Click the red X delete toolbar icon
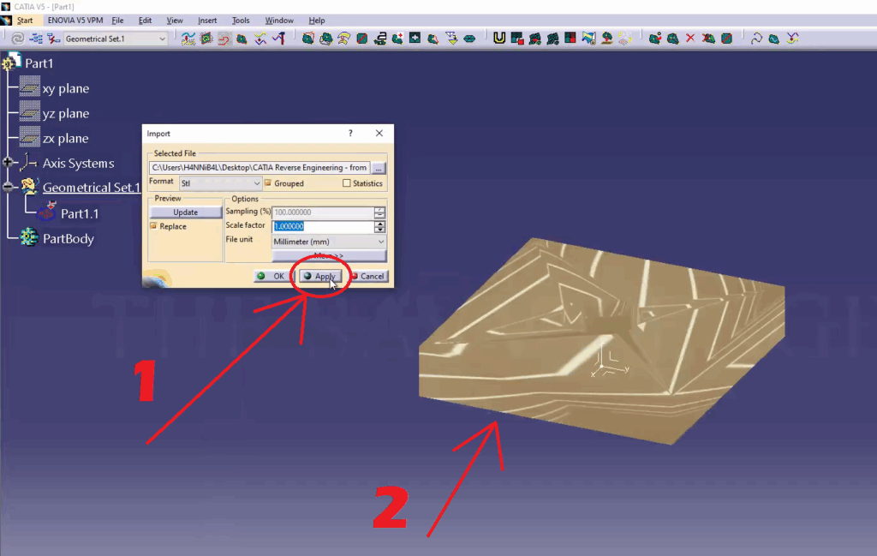The width and height of the screenshot is (877, 556). (690, 39)
